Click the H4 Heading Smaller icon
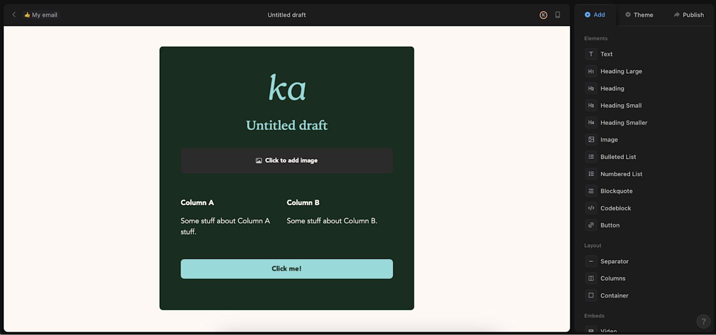The height and width of the screenshot is (335, 716). pyautogui.click(x=591, y=123)
